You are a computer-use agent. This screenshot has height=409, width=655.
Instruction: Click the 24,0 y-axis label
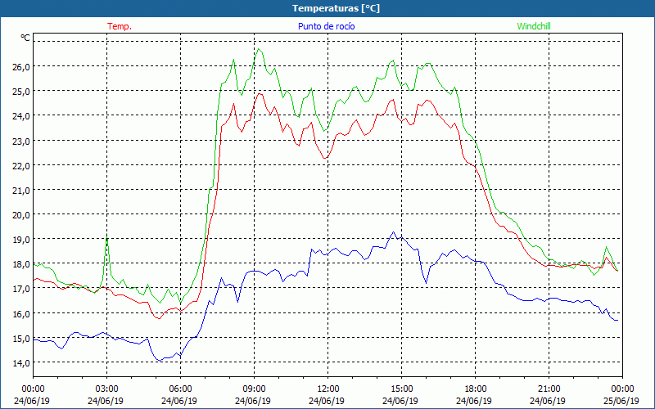click(x=20, y=116)
